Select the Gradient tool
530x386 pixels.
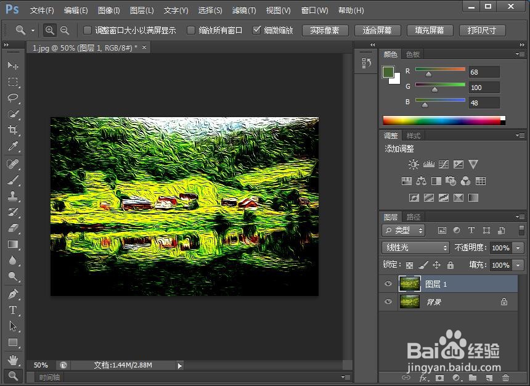click(x=13, y=244)
